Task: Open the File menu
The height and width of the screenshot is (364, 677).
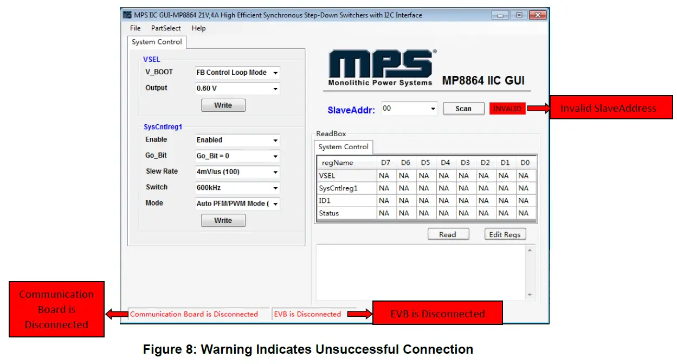Action: click(x=134, y=28)
